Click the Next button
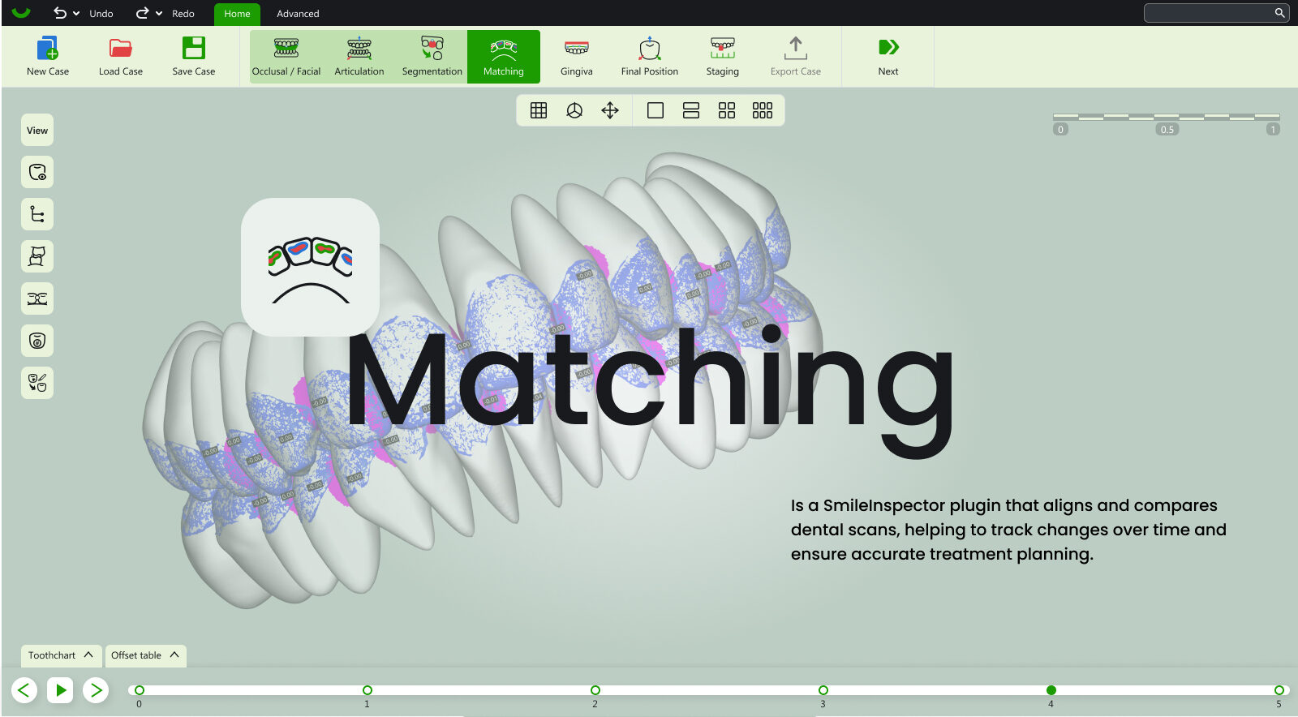The height and width of the screenshot is (717, 1298). 888,57
